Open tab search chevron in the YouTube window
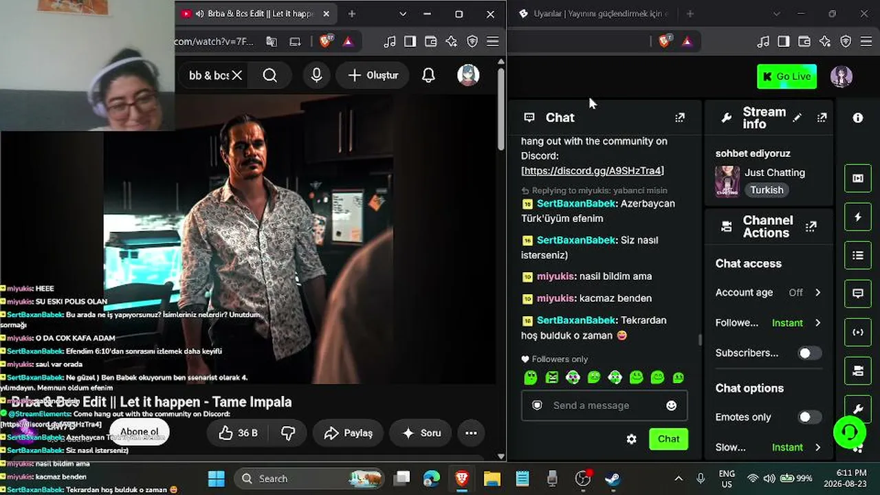Viewport: 880px width, 495px height. click(403, 14)
